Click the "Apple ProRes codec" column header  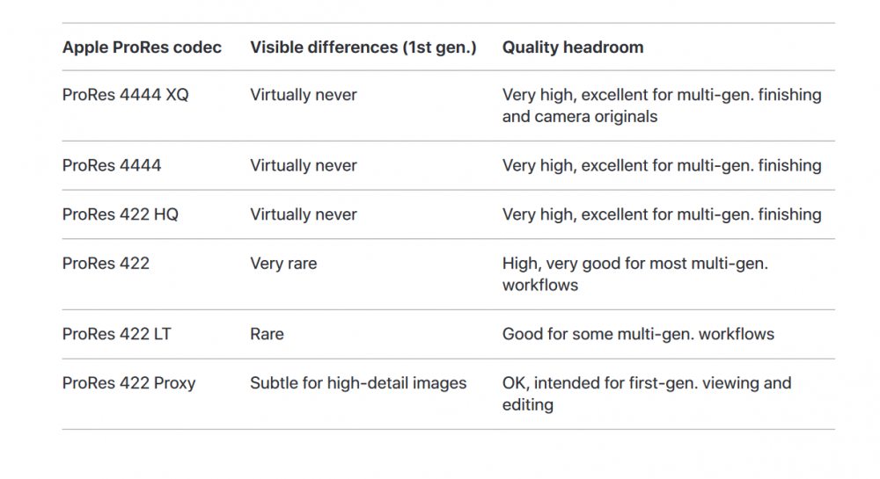tap(142, 47)
